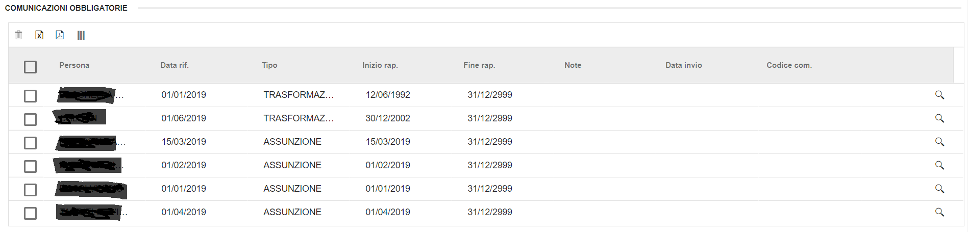This screenshot has width=968, height=232.
Task: Tick the checkbox for the 01/04/2019 row
Action: 31,213
